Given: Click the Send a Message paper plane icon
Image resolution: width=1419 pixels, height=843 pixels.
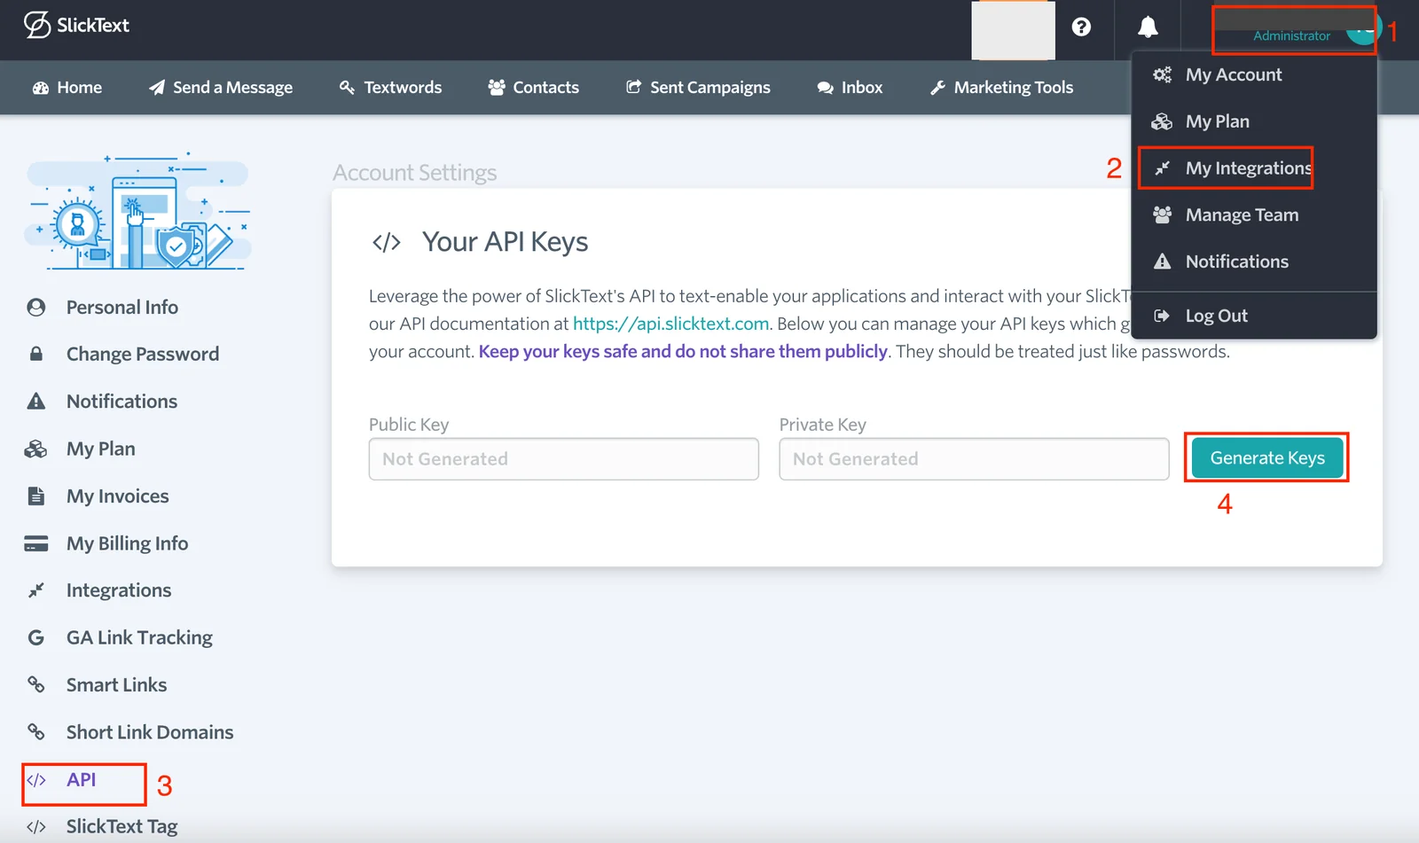Looking at the screenshot, I should click(x=157, y=88).
